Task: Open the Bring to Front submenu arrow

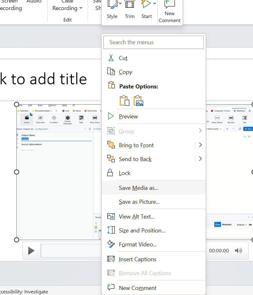Action: tap(200, 145)
